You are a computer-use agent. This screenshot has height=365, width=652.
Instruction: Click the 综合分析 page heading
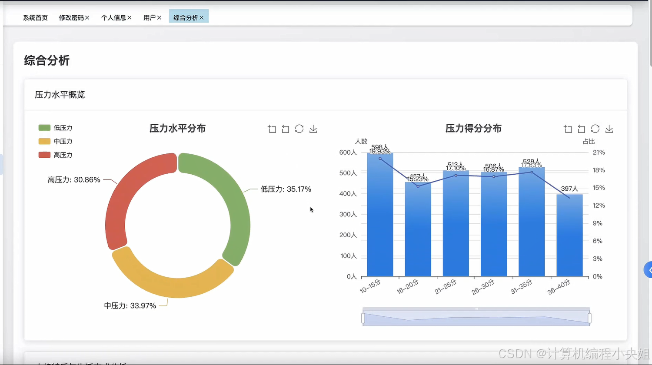47,60
